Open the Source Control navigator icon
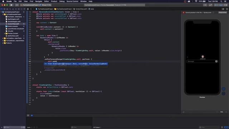The height and width of the screenshot is (129, 229). pyautogui.click(x=5, y=9)
